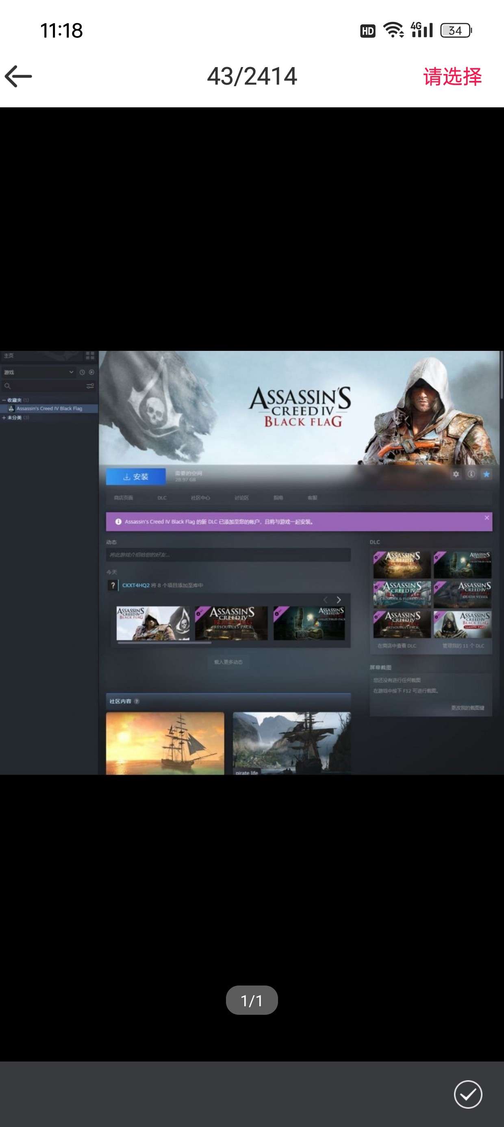Image resolution: width=504 pixels, height=1127 pixels.
Task: Click the question-mark user avatar
Action: (113, 585)
